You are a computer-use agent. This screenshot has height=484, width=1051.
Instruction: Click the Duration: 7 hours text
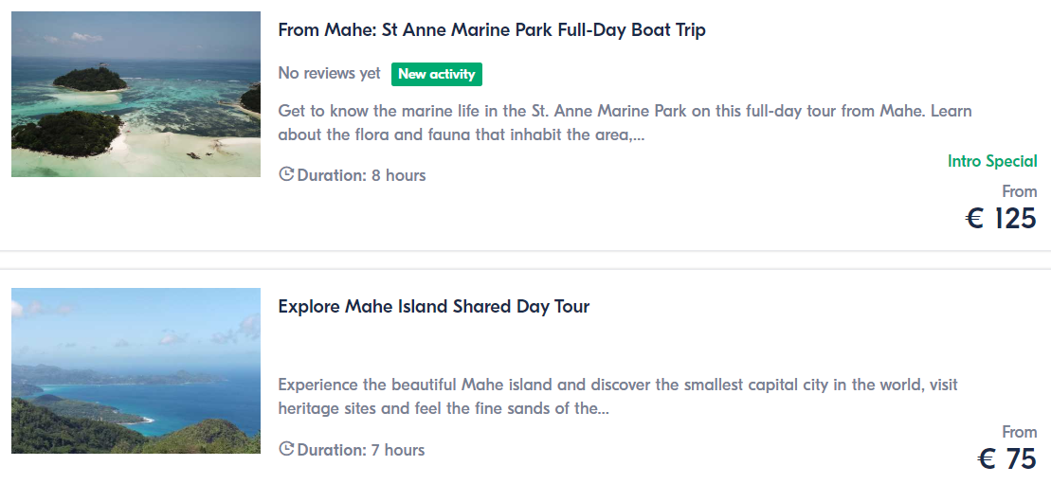tap(360, 450)
